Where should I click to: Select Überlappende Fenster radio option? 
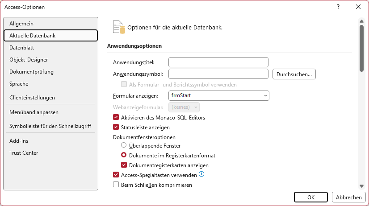[124, 145]
